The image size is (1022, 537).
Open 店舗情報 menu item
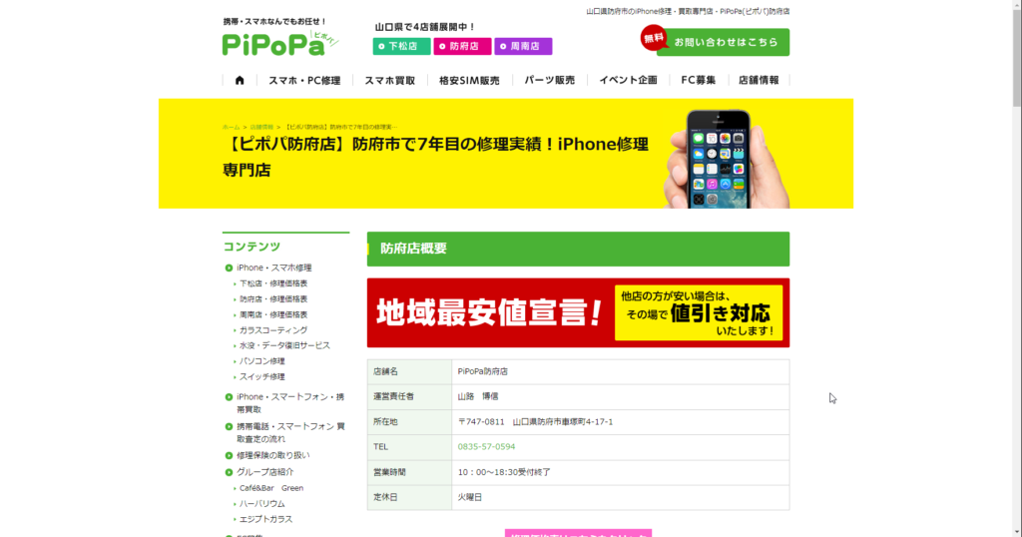(x=759, y=80)
